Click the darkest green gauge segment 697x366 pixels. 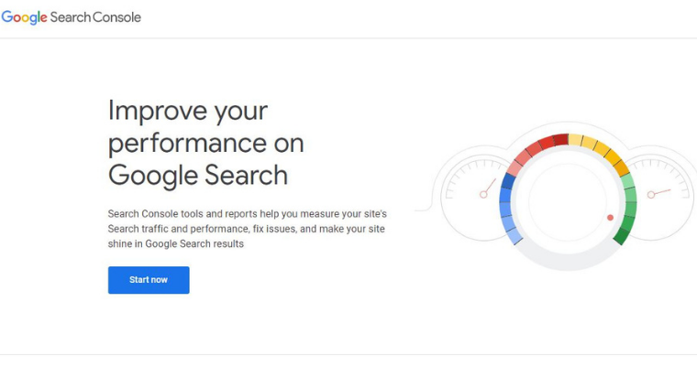tap(621, 236)
